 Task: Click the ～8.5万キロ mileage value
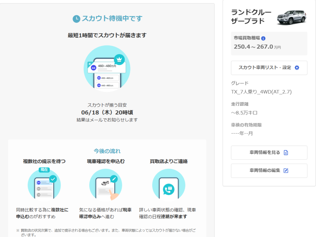(244, 113)
